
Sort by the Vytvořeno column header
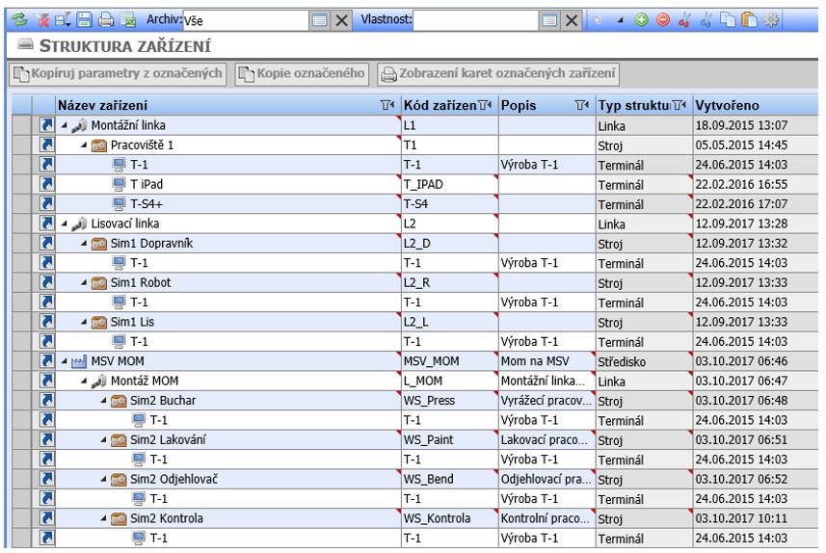756,105
